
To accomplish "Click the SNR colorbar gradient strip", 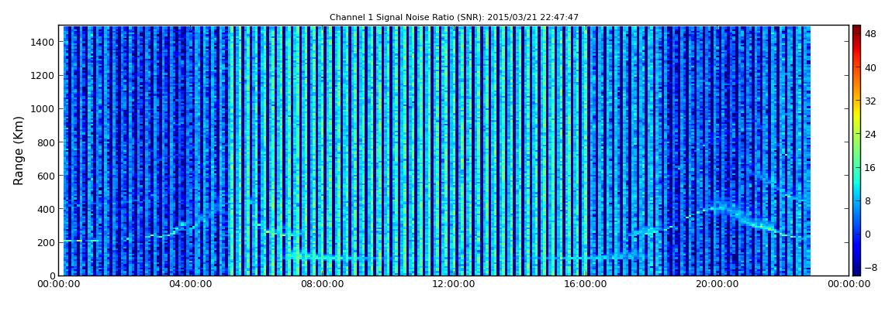I will [x=856, y=150].
